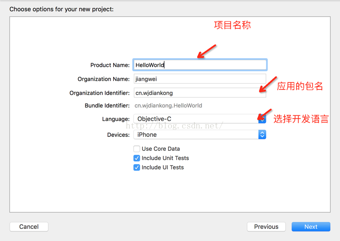Image resolution: width=340 pixels, height=241 pixels.
Task: Click the "Include UI Tests" label text
Action: click(163, 167)
